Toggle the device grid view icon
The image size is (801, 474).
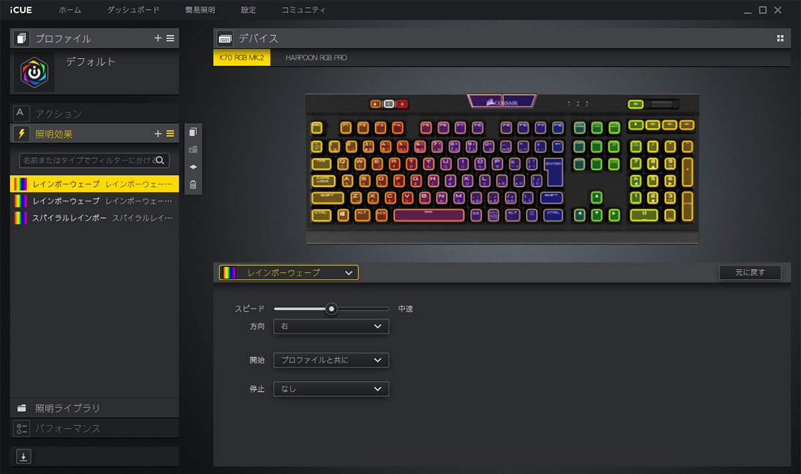780,38
